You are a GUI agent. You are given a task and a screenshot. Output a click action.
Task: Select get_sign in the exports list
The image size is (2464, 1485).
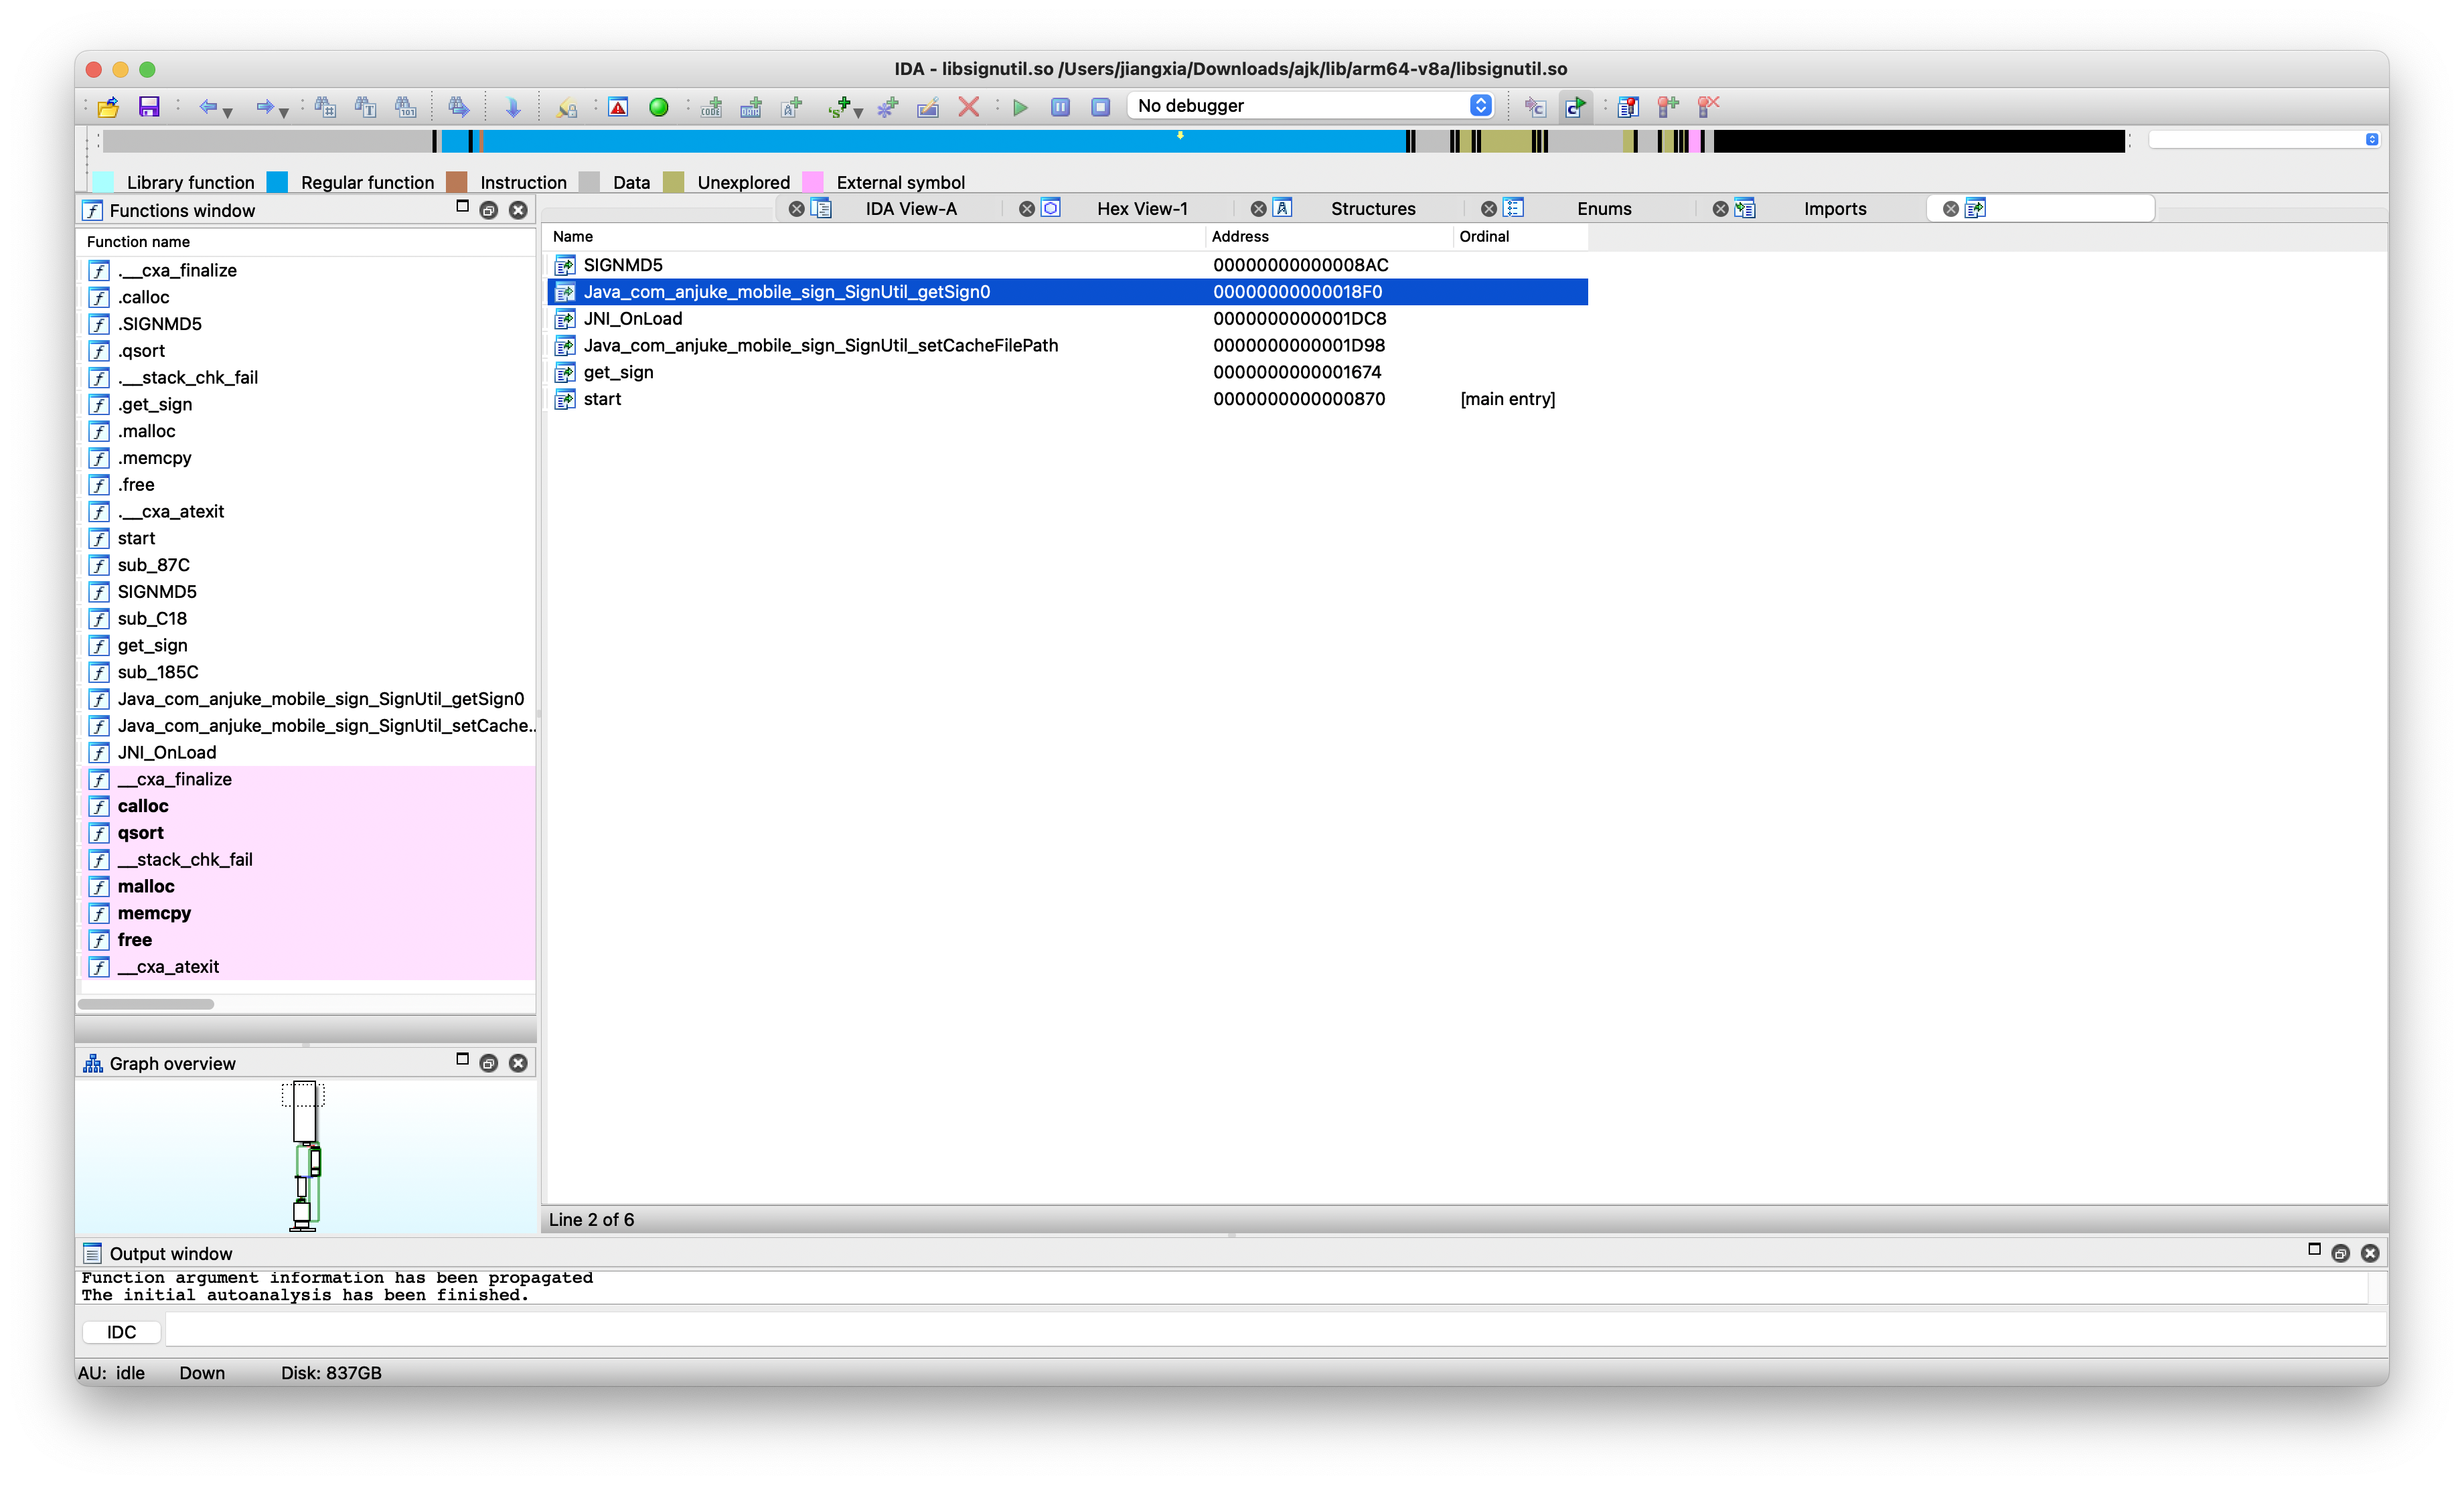[1067, 373]
